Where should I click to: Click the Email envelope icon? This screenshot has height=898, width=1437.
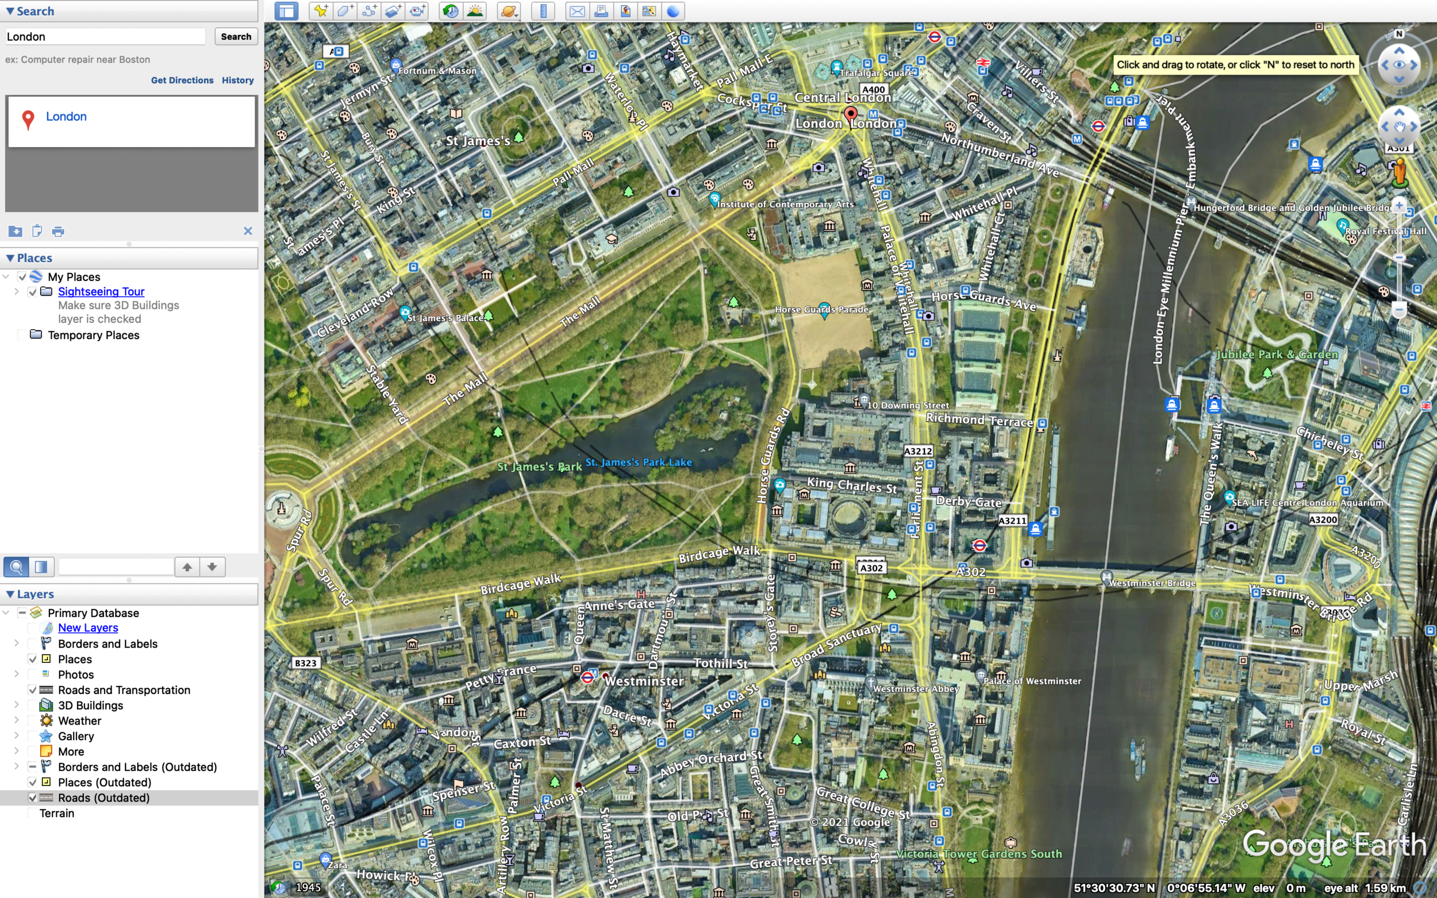[x=577, y=11]
